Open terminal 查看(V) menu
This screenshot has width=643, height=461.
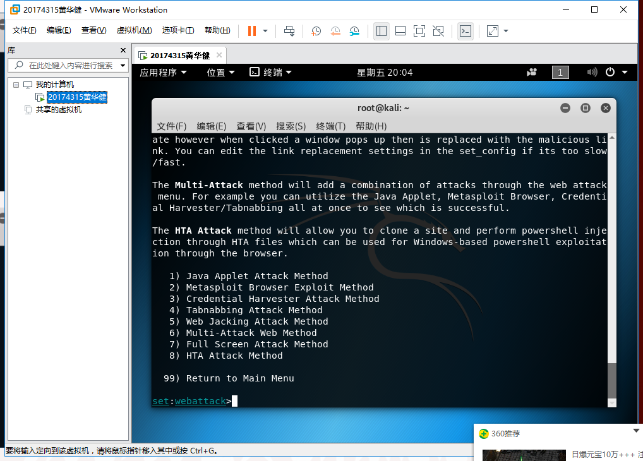[251, 126]
